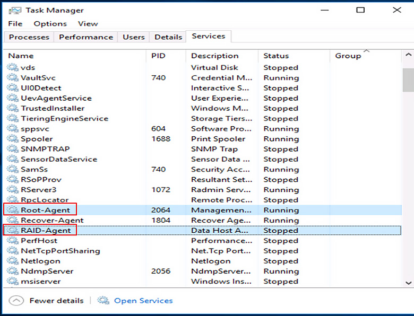Click the Task Manager title bar icon

click(15, 11)
